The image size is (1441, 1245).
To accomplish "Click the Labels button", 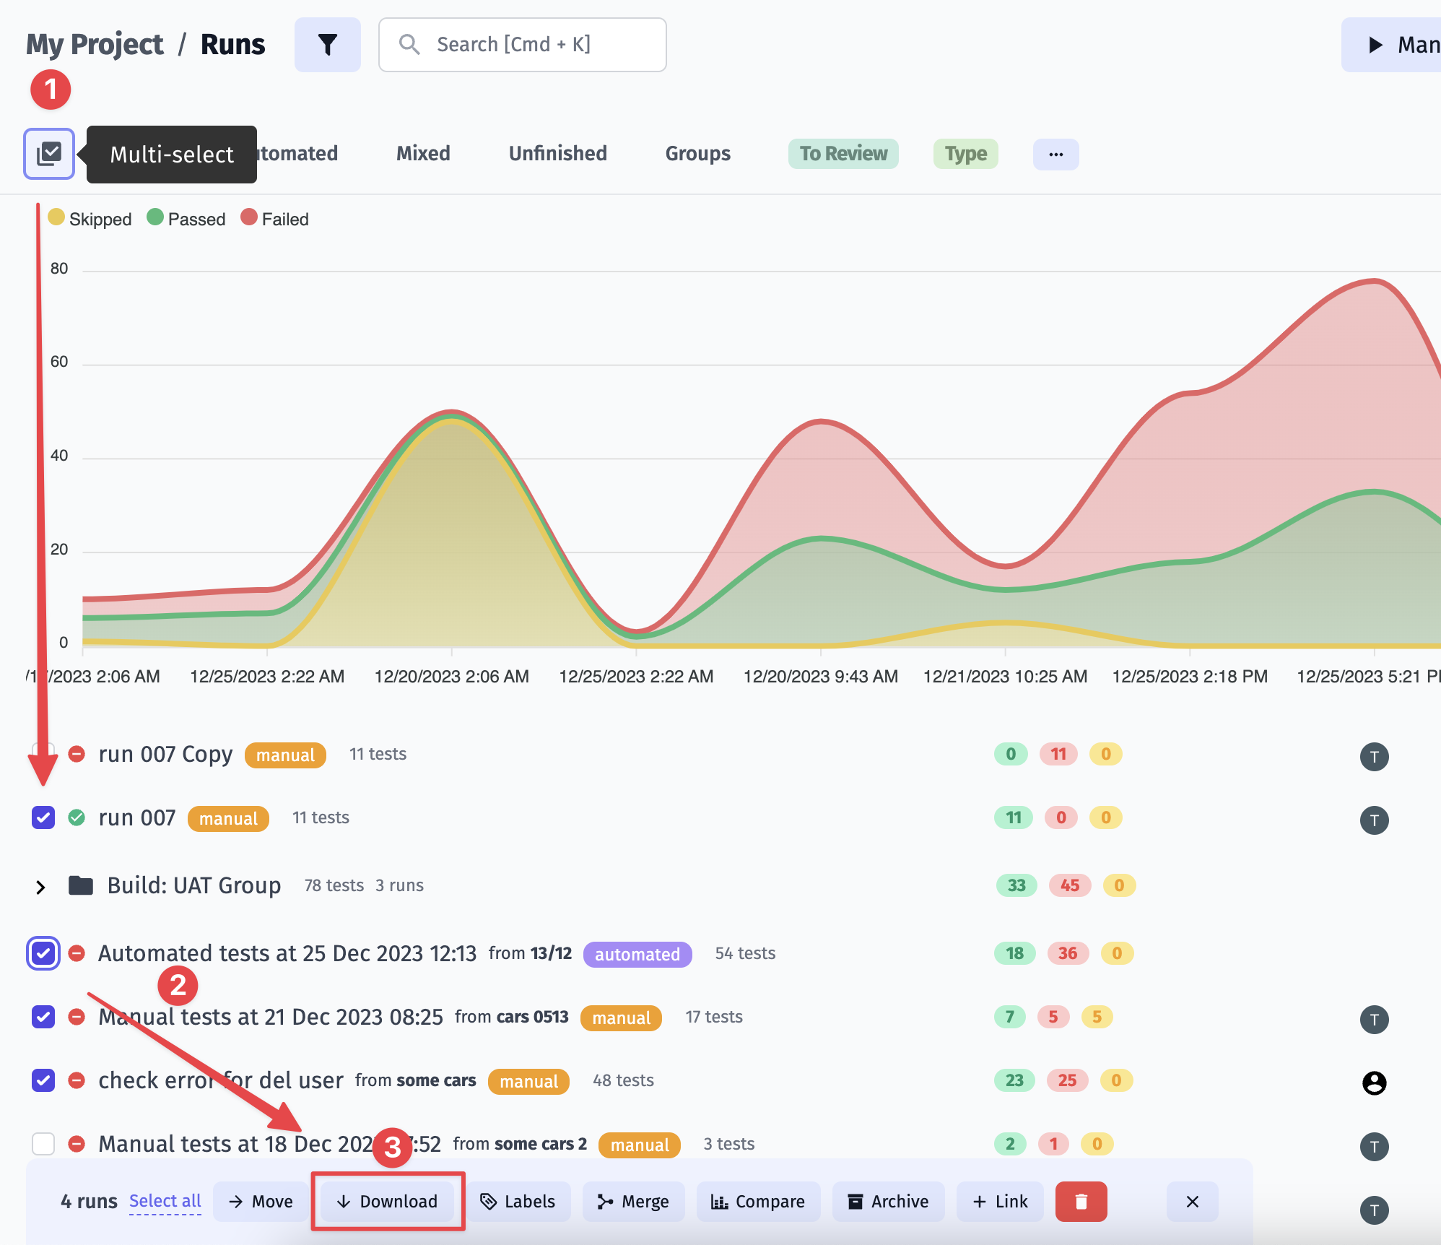I will [518, 1201].
